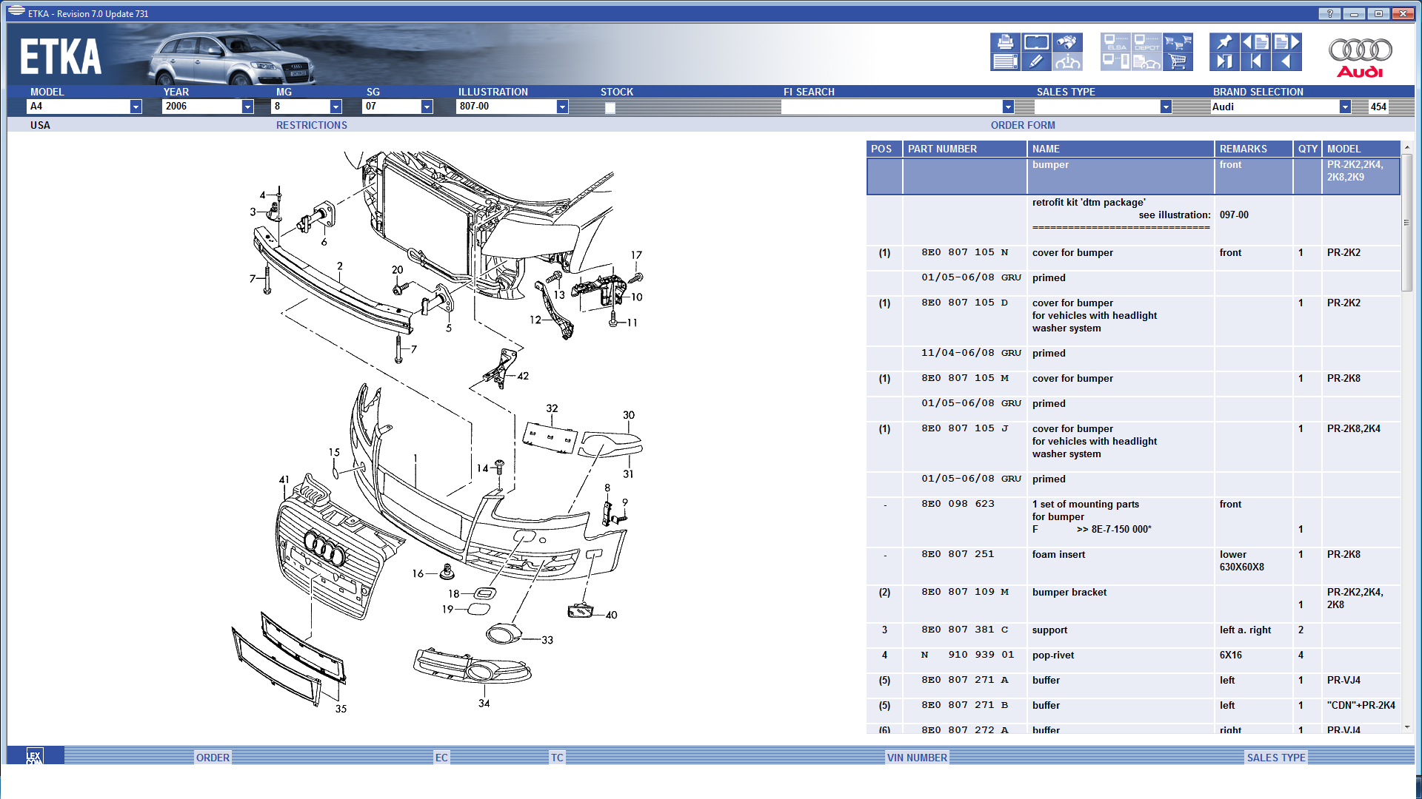Click the parts list scrollbar thumb
The image size is (1422, 799).
click(x=1407, y=222)
